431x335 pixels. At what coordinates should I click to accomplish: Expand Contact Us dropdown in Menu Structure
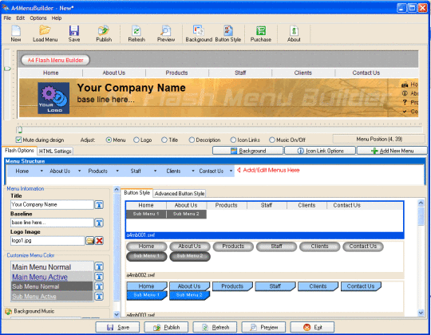click(231, 171)
